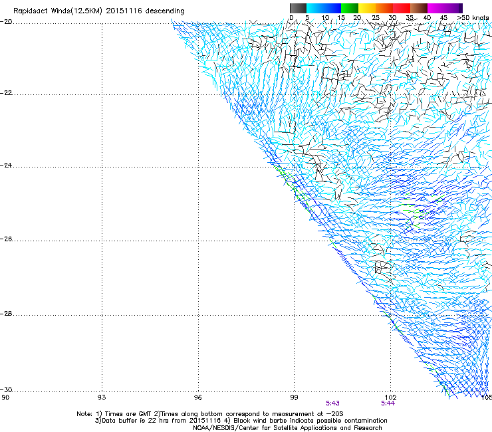Click the '102' longitude axis label

390,398
